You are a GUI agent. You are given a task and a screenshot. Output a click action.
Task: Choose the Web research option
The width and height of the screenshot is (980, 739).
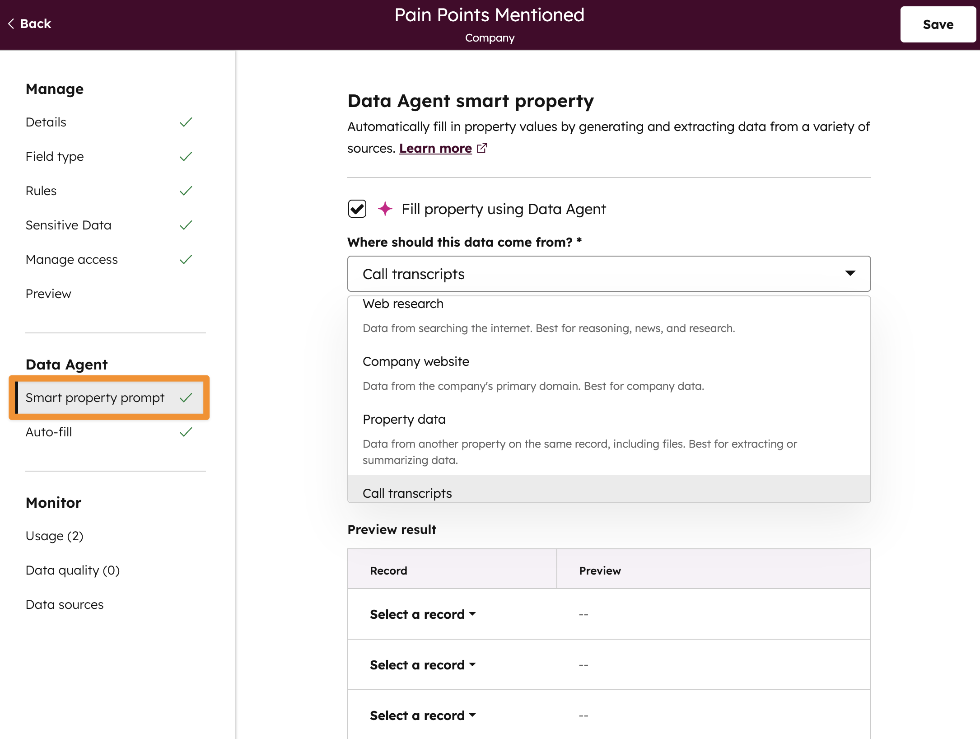403,304
